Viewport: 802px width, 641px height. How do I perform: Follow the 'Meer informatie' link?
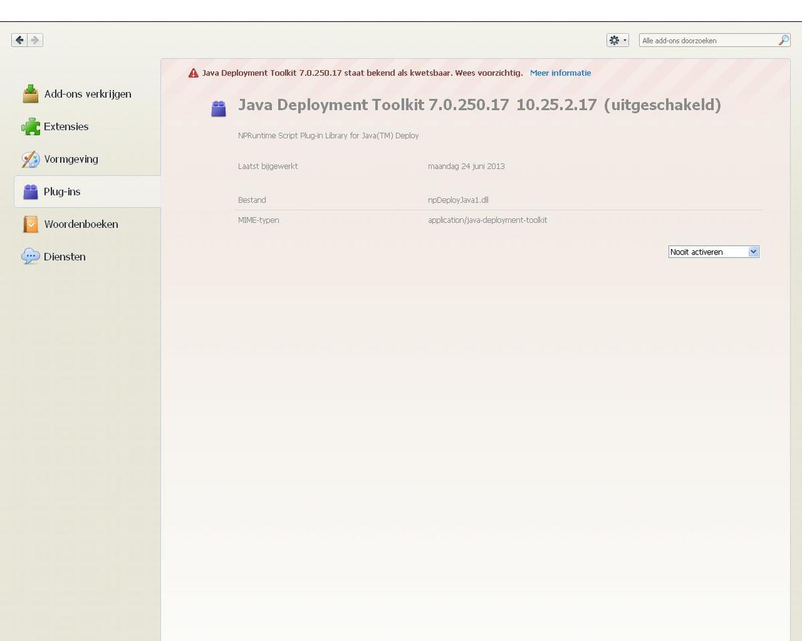(560, 73)
